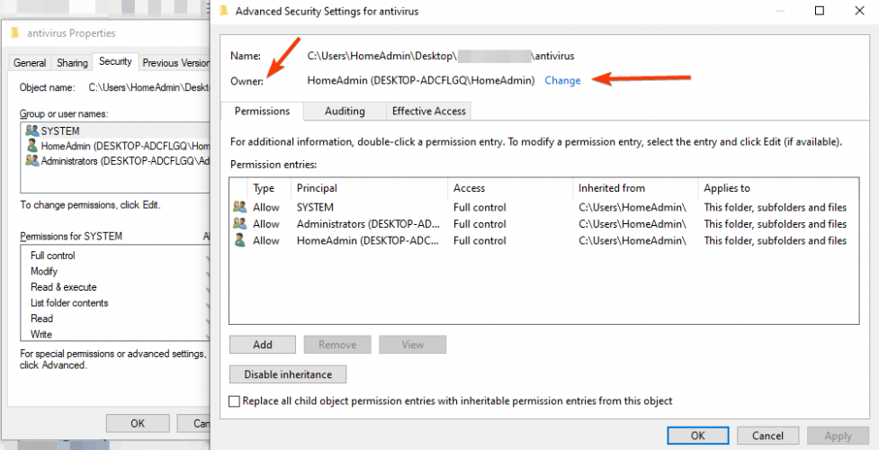
Task: Click the Inherited from column header
Action: pos(612,188)
